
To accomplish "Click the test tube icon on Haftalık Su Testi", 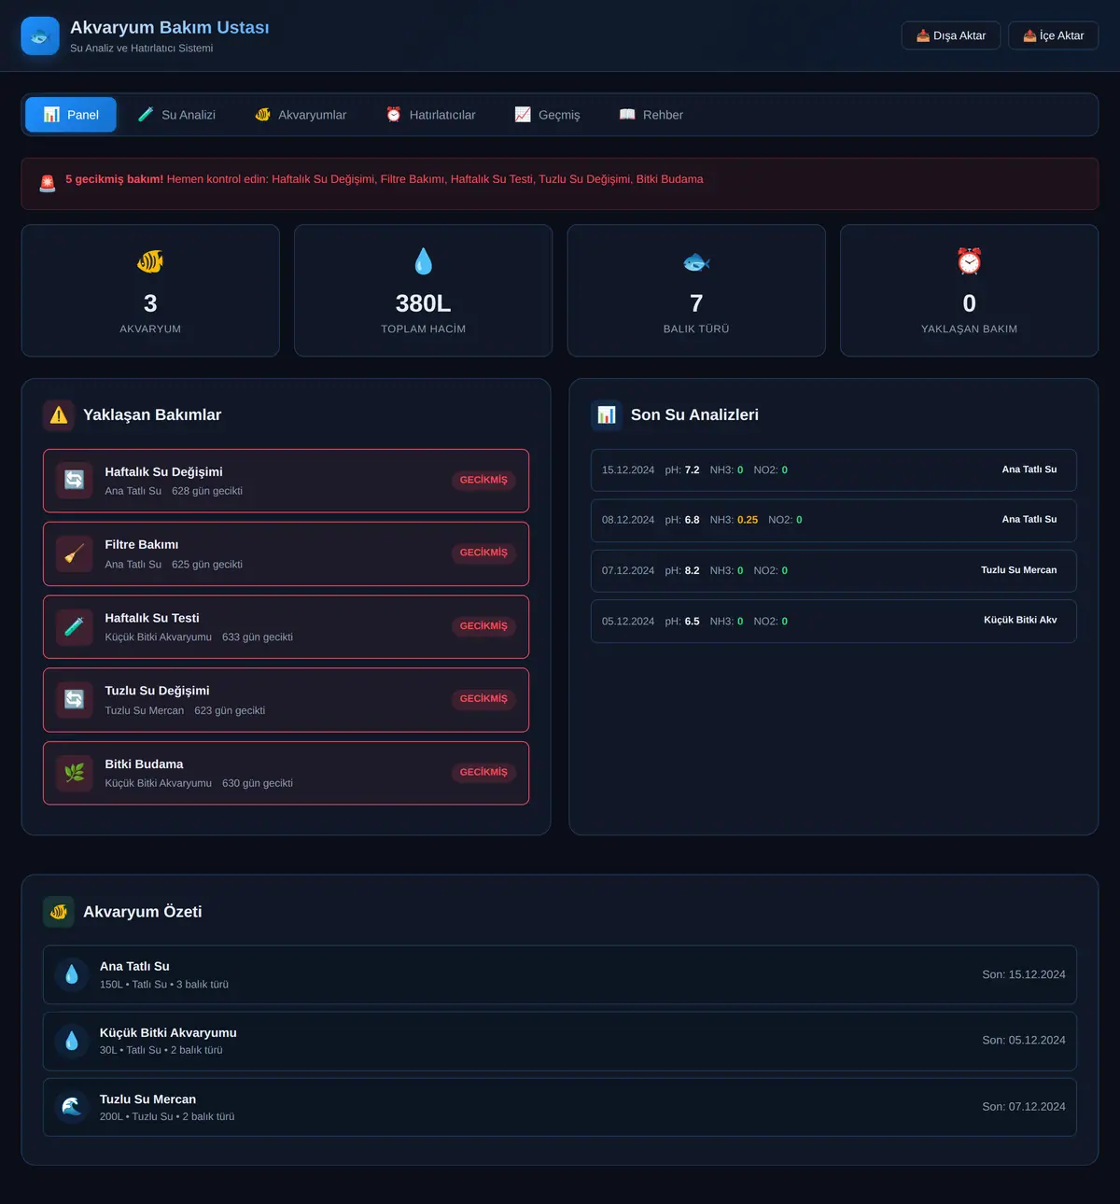I will click(75, 626).
